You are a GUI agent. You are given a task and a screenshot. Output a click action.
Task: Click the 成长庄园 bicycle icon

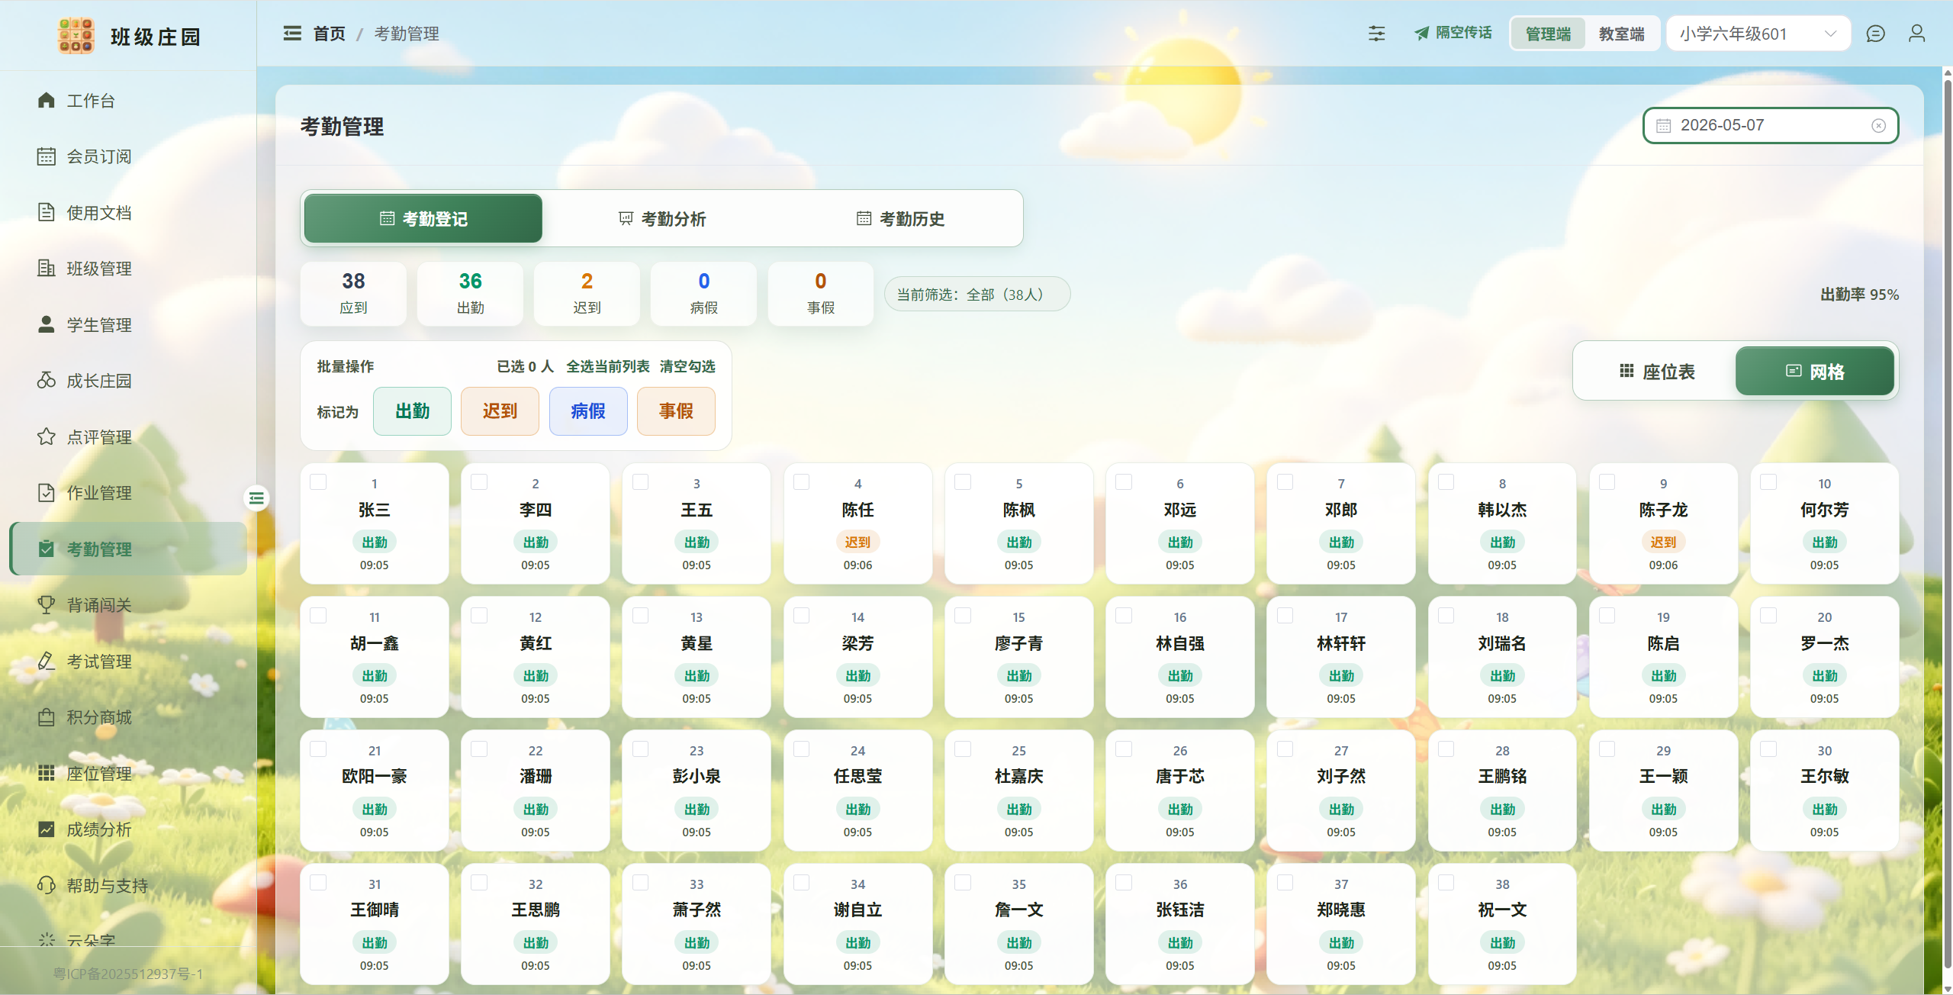point(47,380)
